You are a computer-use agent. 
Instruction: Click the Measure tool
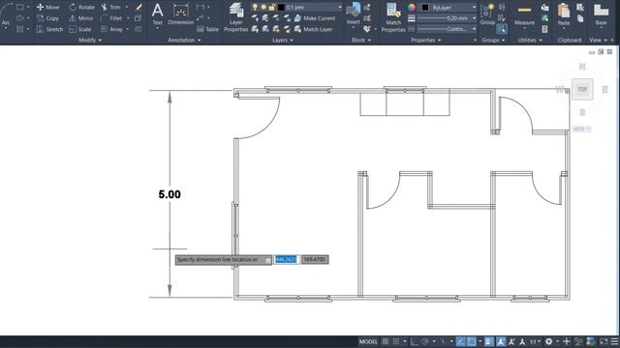point(524,14)
